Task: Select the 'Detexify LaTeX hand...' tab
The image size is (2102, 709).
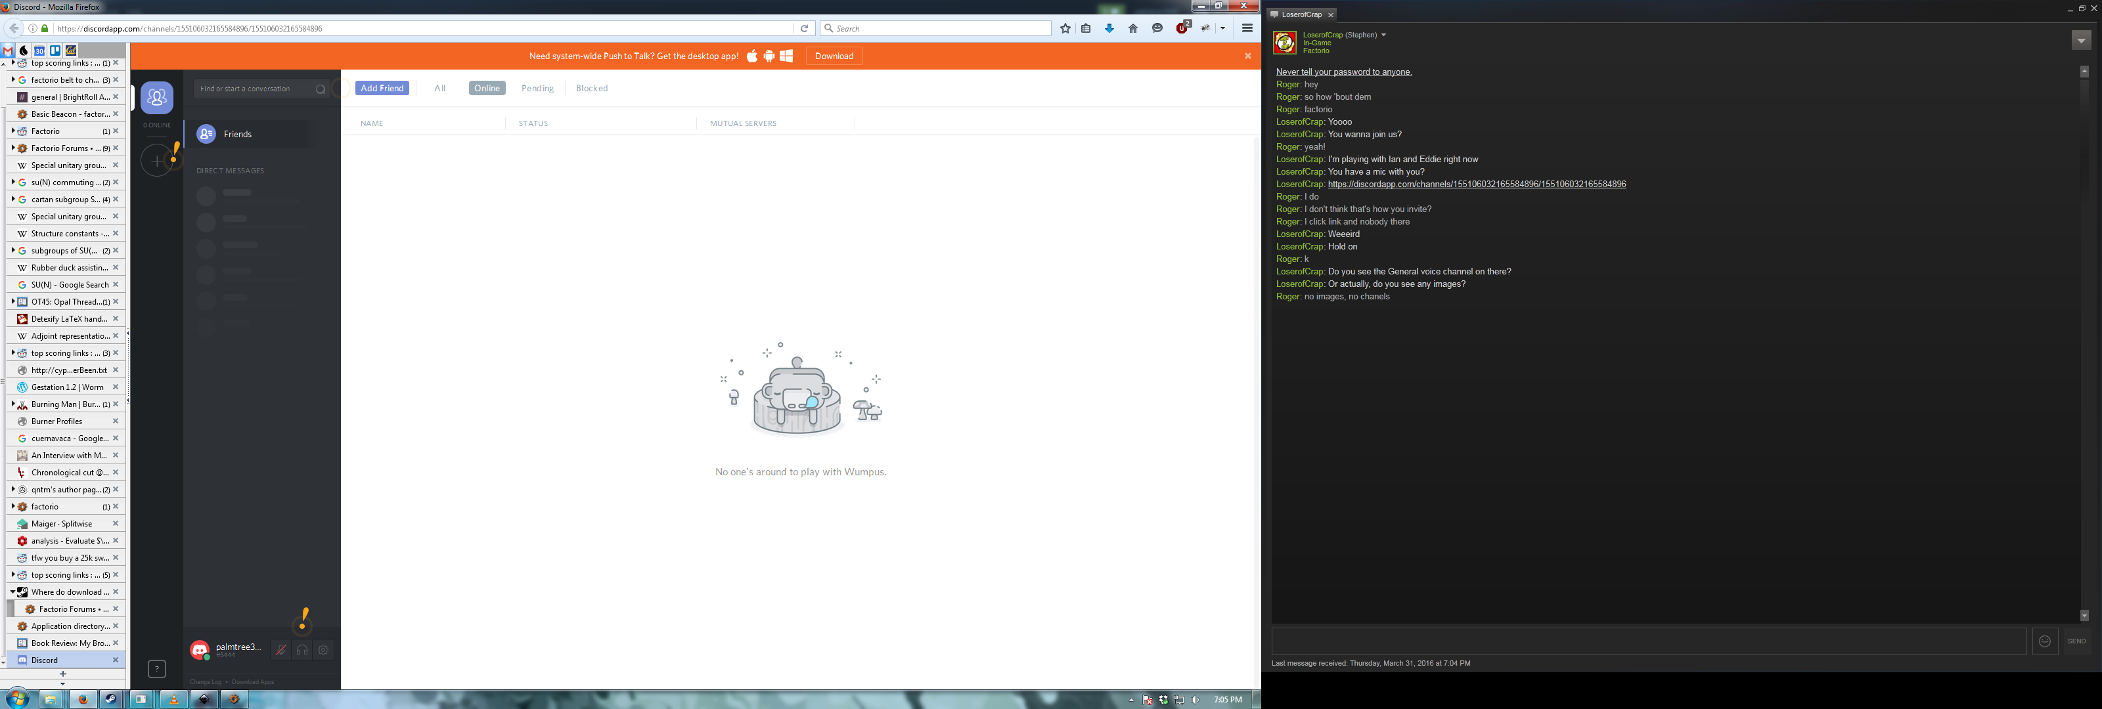Action: (66, 319)
